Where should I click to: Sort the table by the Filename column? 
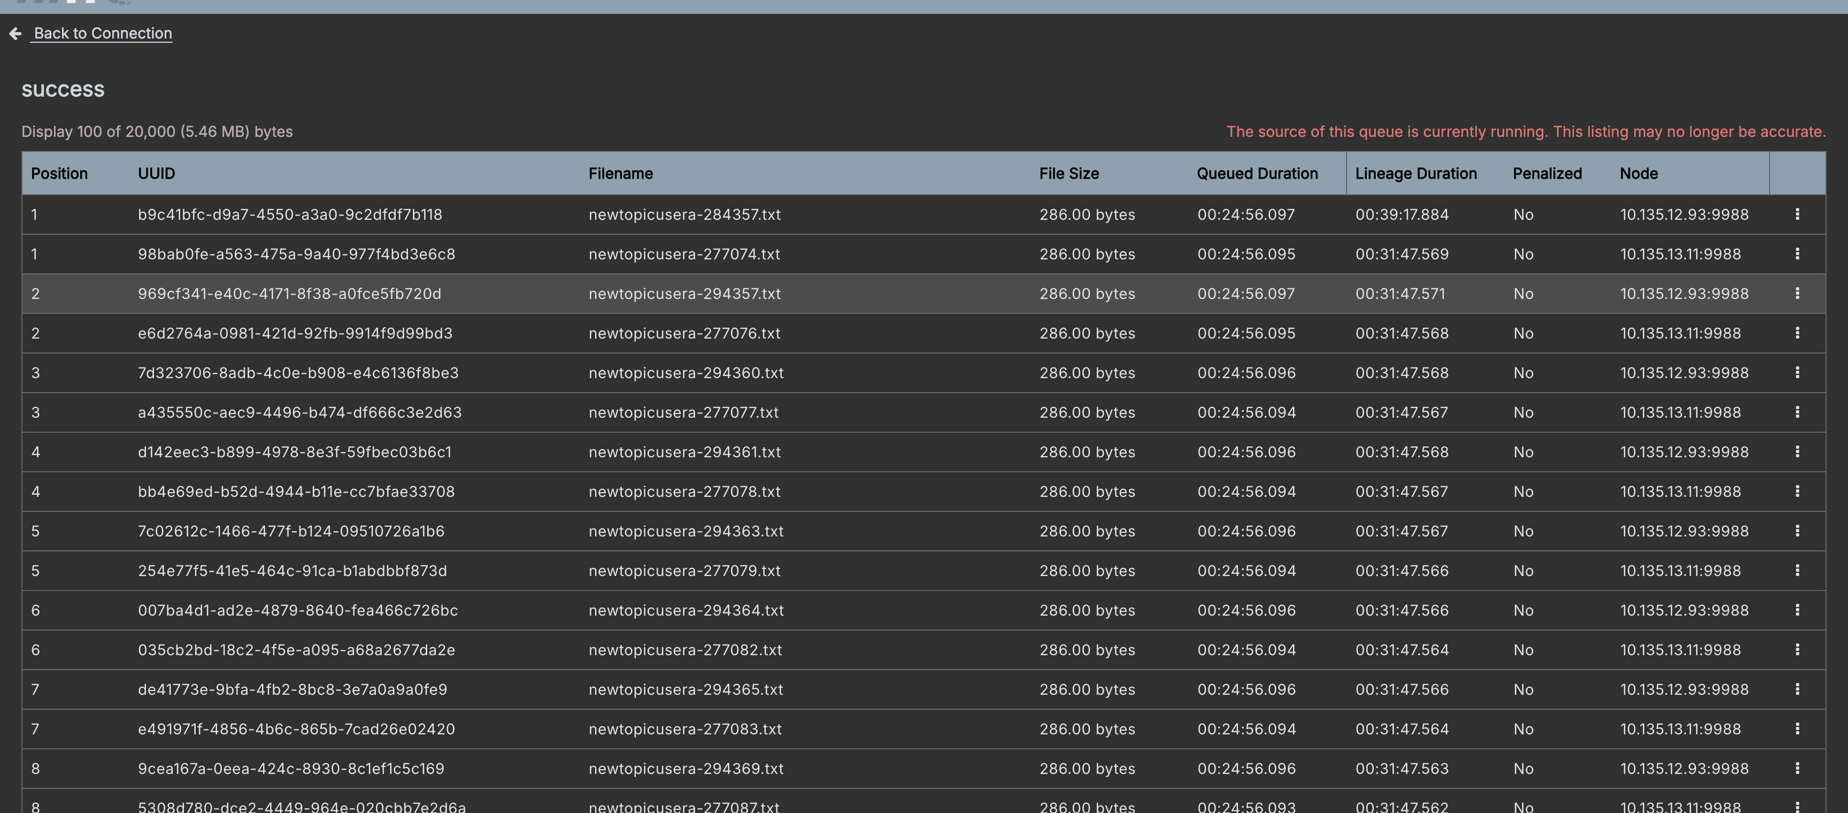point(620,173)
